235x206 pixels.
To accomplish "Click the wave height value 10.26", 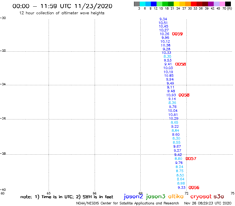I will pos(164,34).
